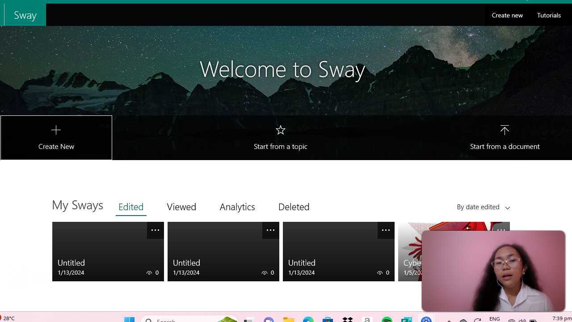Switch to the Viewed tab
The height and width of the screenshot is (322, 572).
[x=181, y=207]
